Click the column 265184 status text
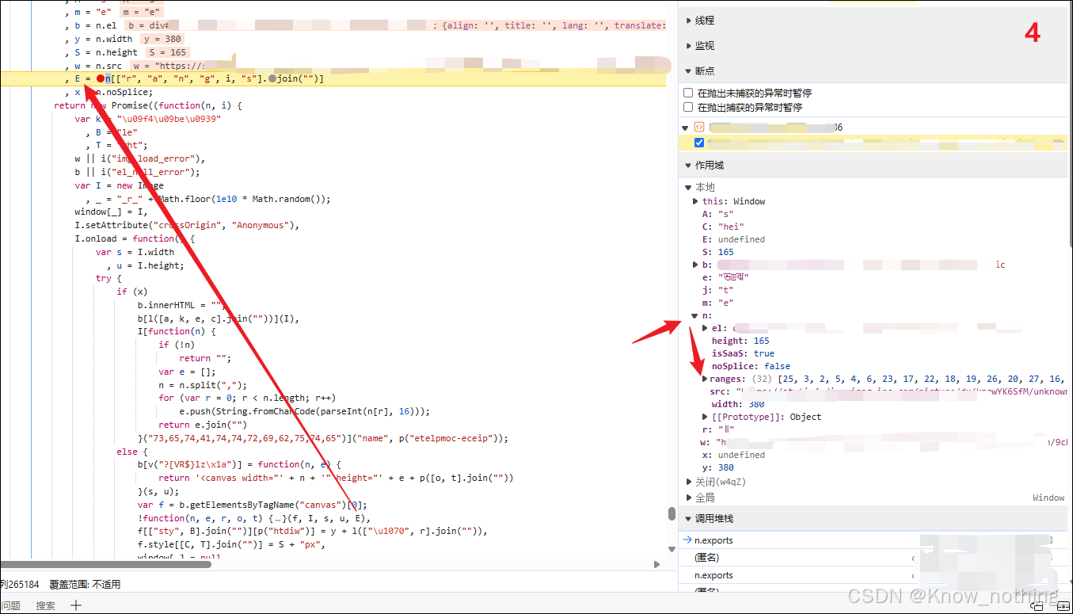Viewport: 1073px width, 614px height. point(20,585)
